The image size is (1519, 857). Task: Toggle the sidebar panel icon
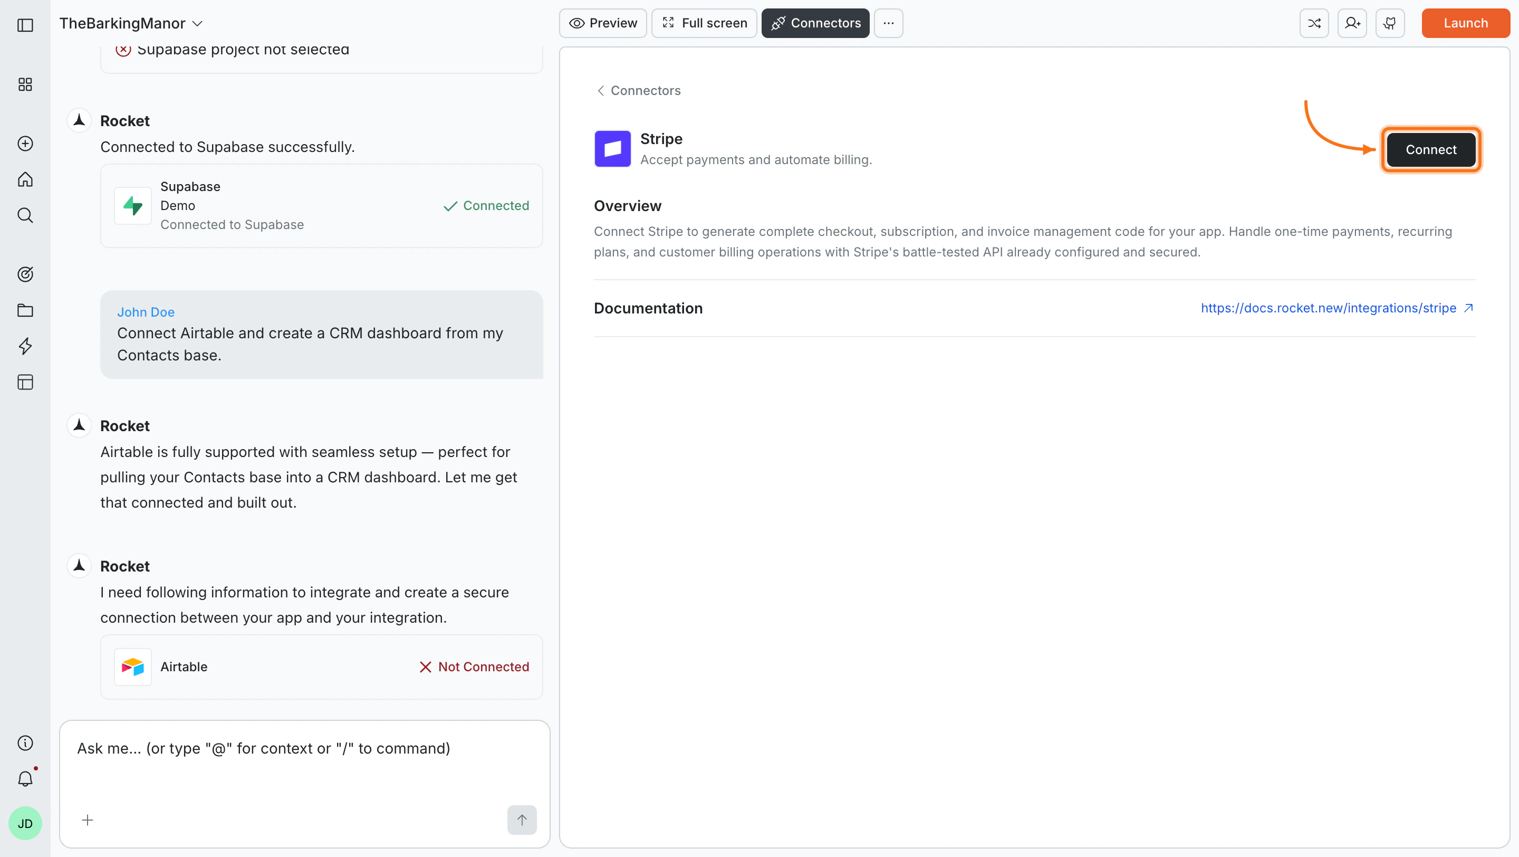pos(25,25)
